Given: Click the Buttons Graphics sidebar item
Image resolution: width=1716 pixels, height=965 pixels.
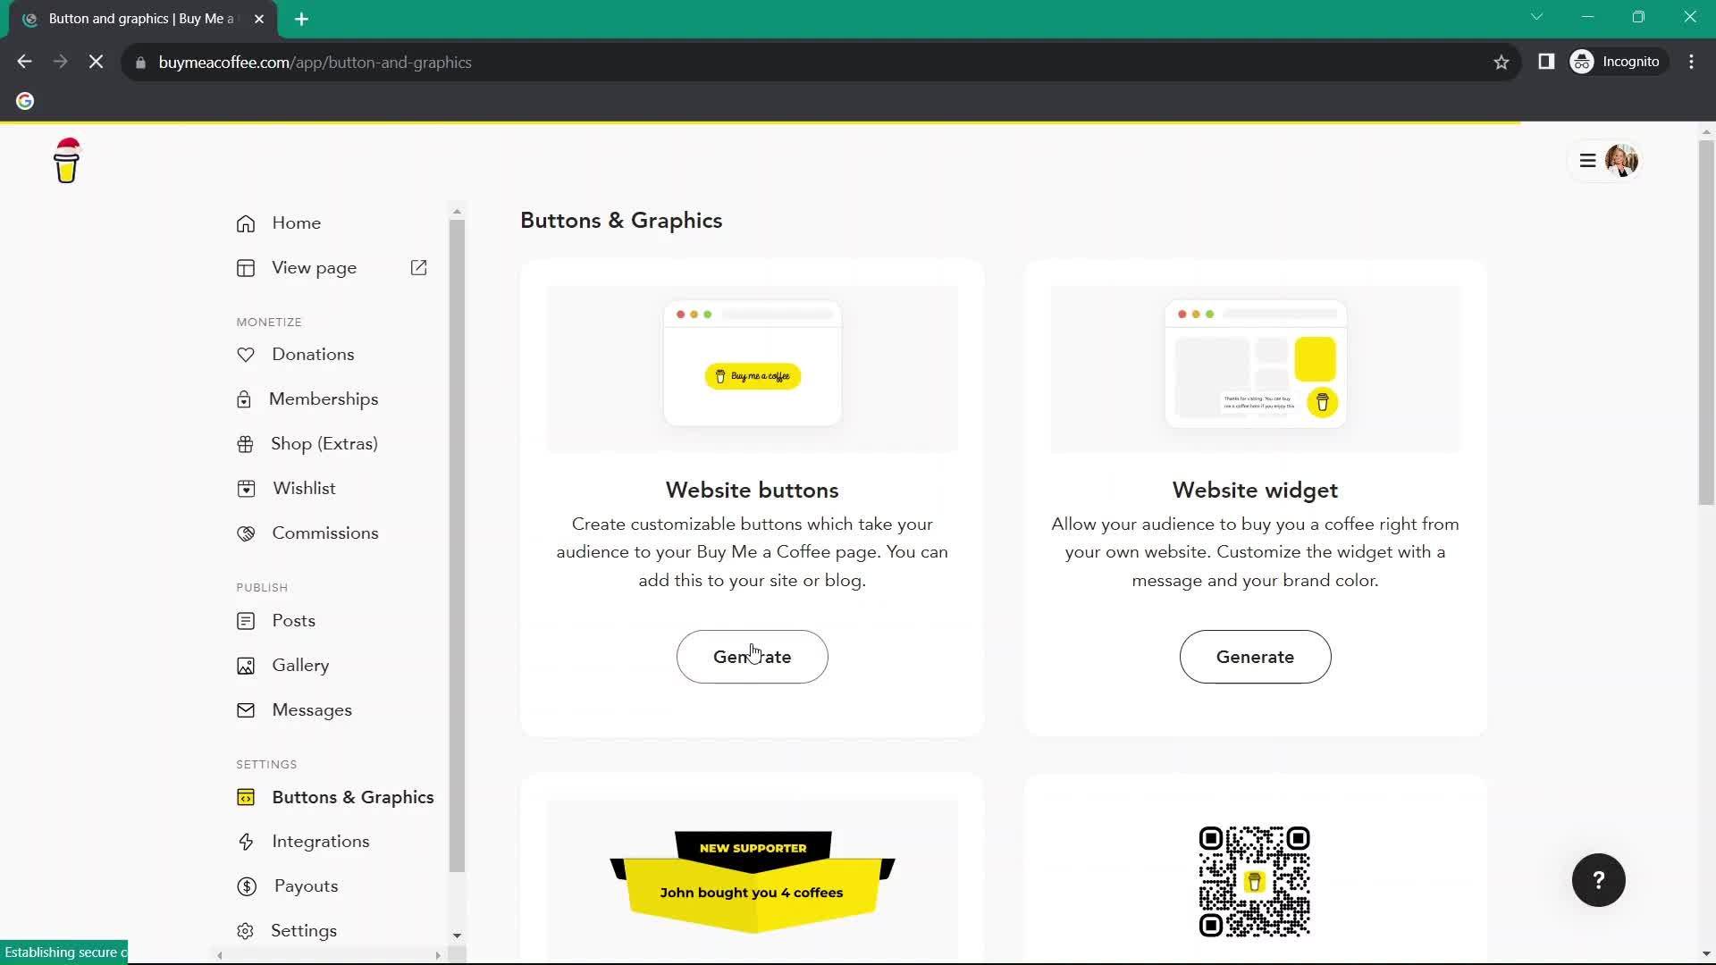Looking at the screenshot, I should coord(352,796).
